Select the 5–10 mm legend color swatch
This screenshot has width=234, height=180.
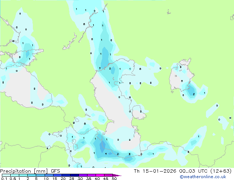[x=40, y=175]
